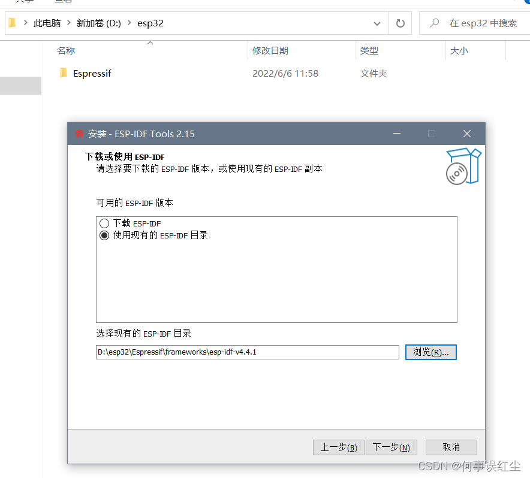
Task: Expand the address bar history dropdown
Action: click(x=377, y=23)
